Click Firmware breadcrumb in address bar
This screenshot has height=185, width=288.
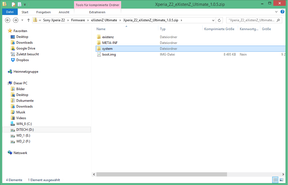coord(78,20)
